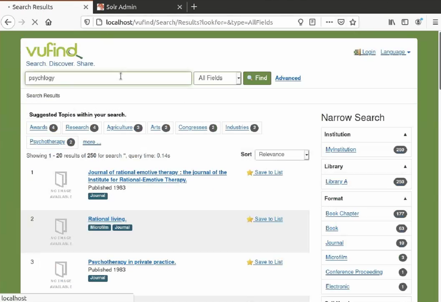The height and width of the screenshot is (302, 441).
Task: Filter by Arts suggested topic
Action: 155,127
